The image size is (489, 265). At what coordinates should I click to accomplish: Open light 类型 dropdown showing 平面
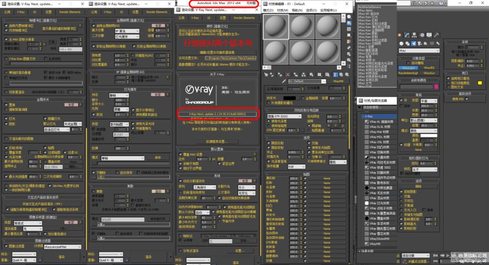pos(429,101)
